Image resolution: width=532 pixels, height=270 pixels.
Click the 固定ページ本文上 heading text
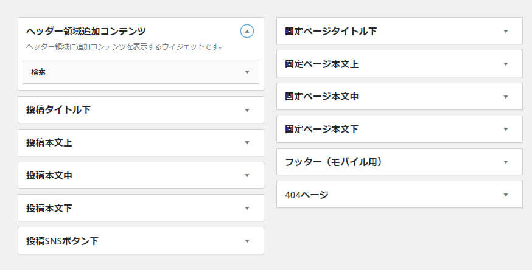321,64
